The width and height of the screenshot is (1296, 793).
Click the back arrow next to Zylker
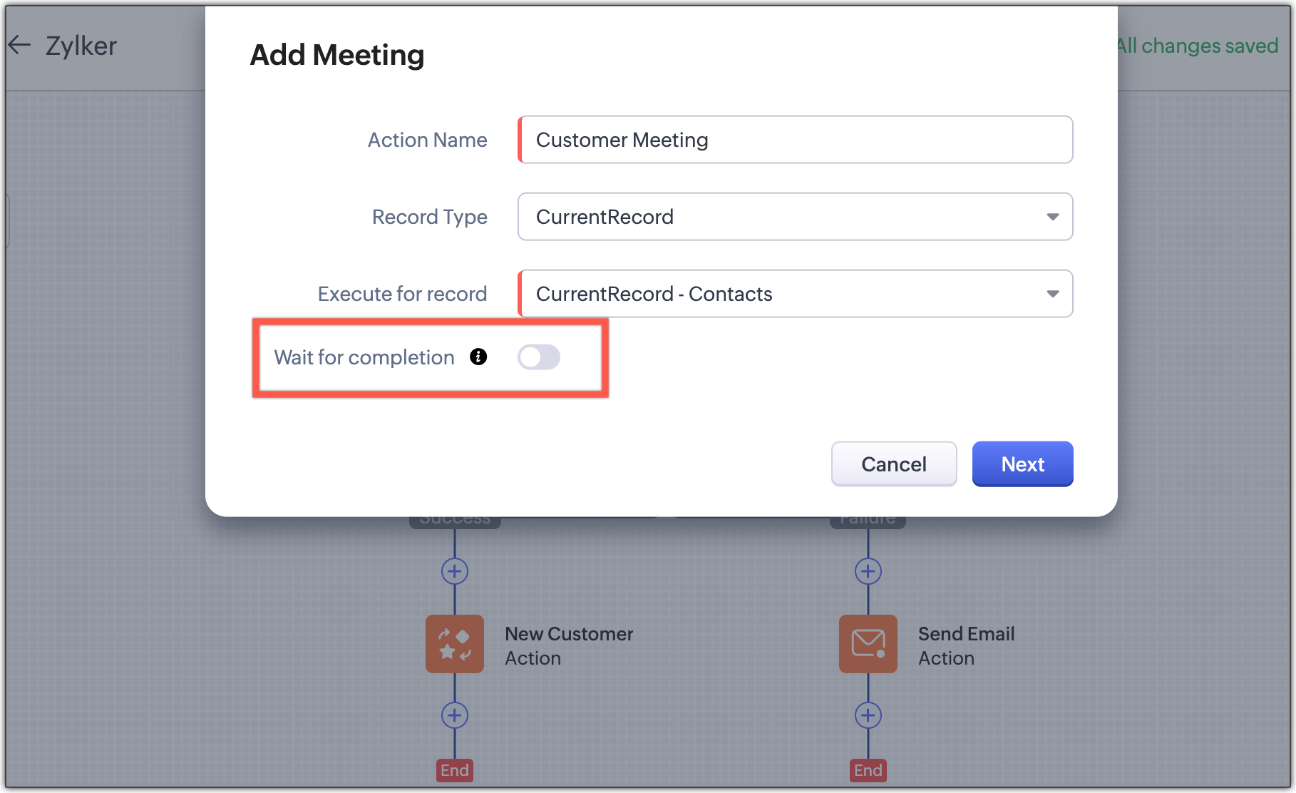pyautogui.click(x=19, y=46)
